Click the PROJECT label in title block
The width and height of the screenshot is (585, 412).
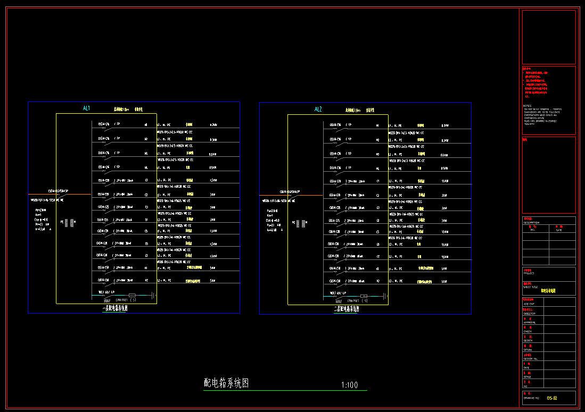click(529, 273)
